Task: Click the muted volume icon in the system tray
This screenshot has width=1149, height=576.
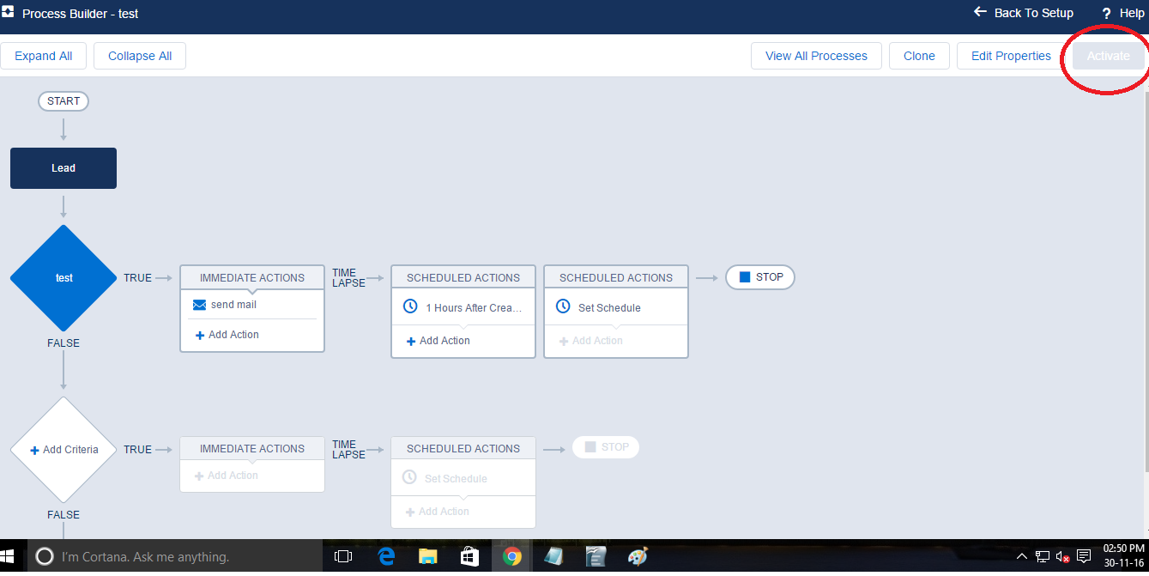Action: (1062, 557)
